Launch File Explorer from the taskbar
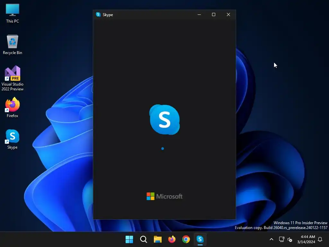Image resolution: width=329 pixels, height=247 pixels. tap(157, 239)
